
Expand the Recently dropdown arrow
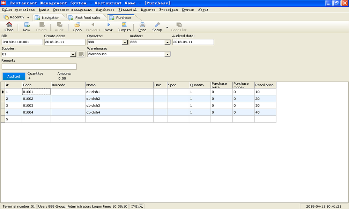pyautogui.click(x=28, y=17)
